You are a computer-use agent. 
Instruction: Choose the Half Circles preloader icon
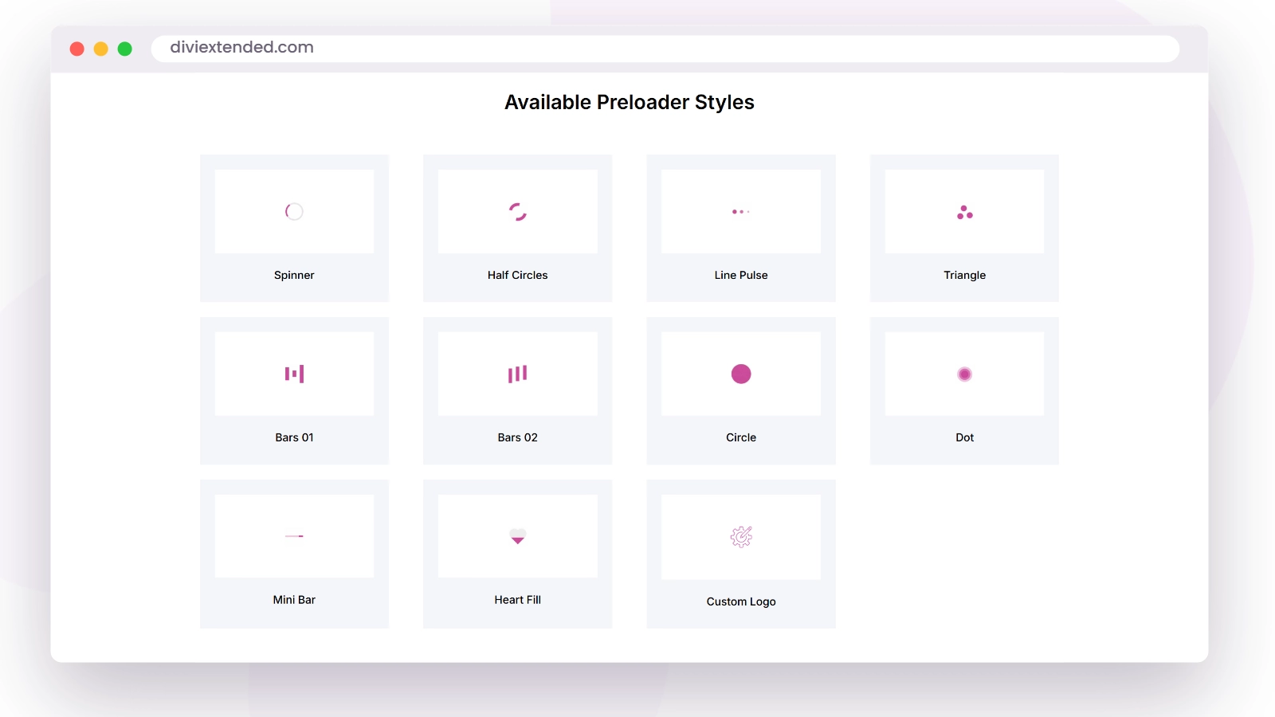518,211
